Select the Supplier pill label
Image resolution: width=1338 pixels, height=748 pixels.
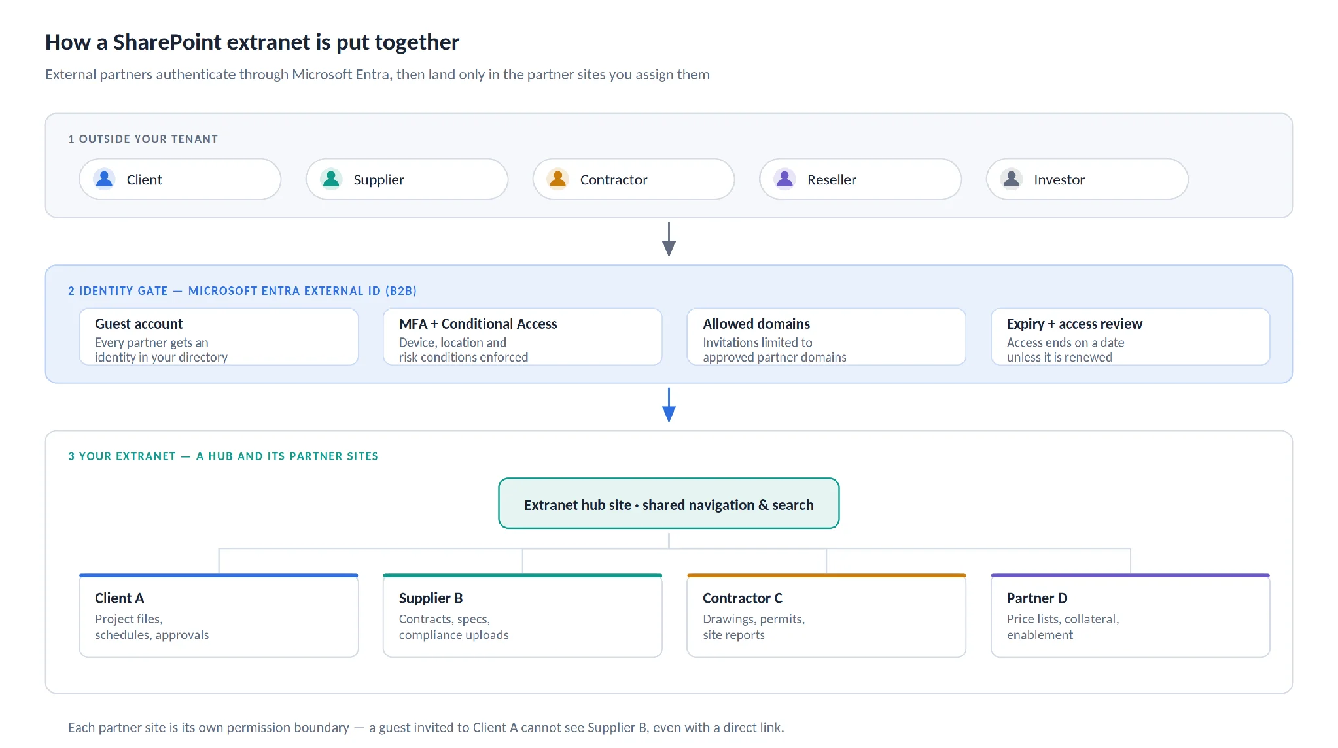(x=379, y=180)
